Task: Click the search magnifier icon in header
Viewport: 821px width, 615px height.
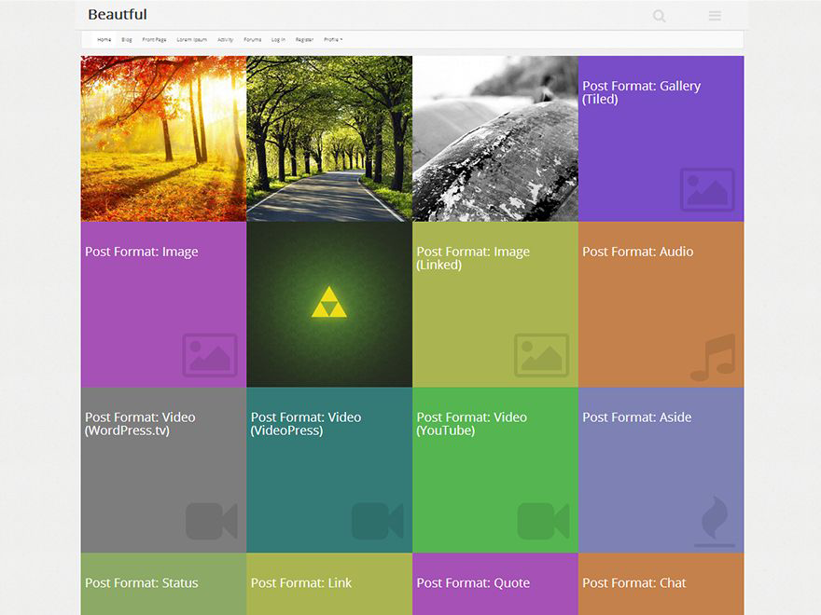Action: [x=659, y=16]
